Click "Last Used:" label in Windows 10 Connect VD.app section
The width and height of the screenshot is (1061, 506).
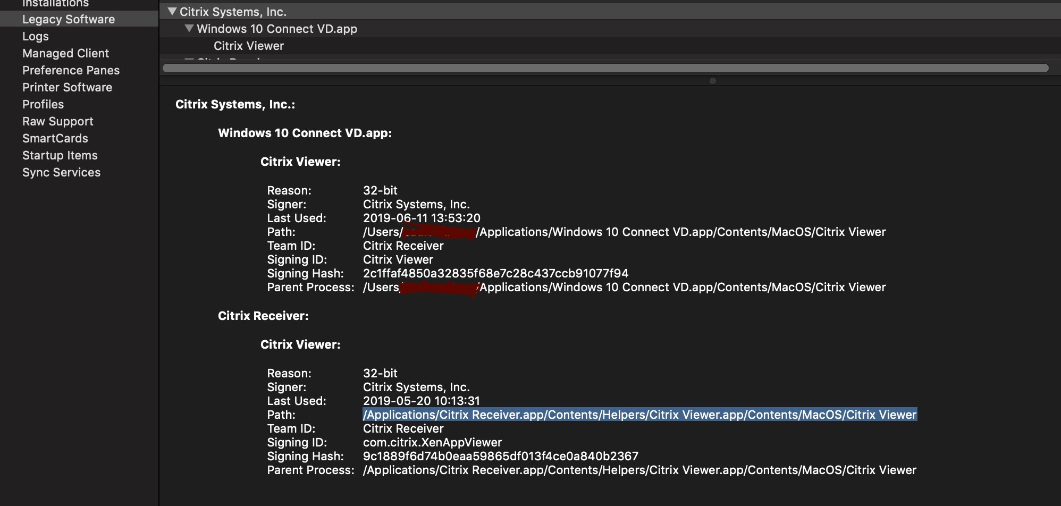(x=297, y=218)
